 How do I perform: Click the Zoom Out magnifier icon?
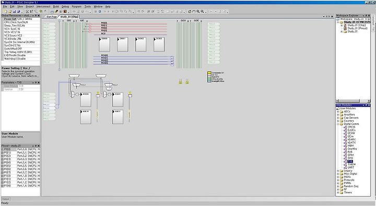203,12
